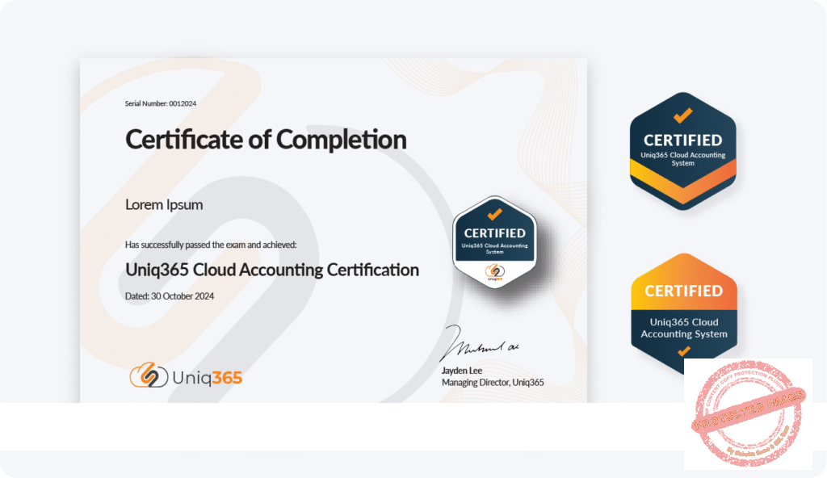Click the CERTIFIED badge with the small Uniq365 logo
Screen dimensions: 827x478
(495, 242)
